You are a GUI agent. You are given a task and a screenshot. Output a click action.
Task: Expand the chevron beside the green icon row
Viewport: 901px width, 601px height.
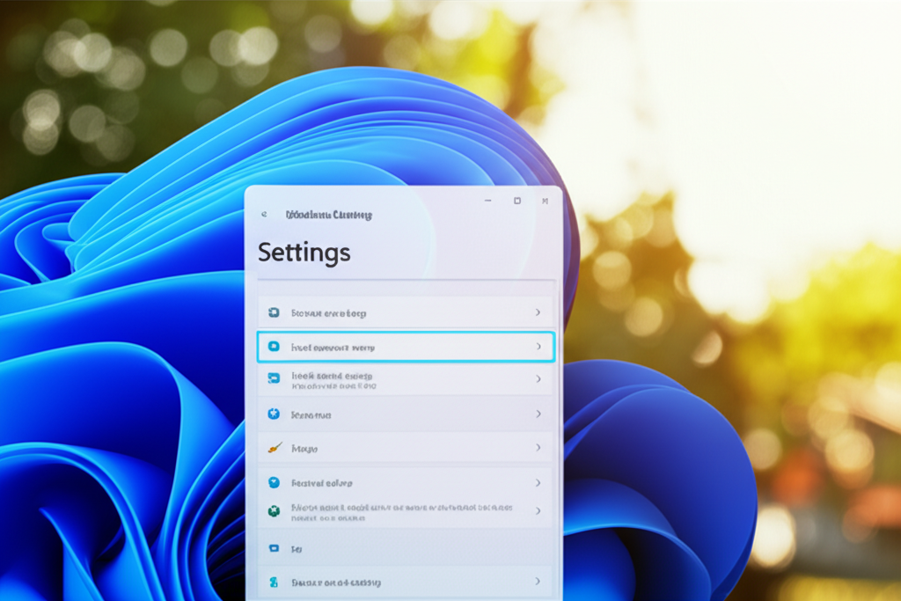[x=538, y=510]
